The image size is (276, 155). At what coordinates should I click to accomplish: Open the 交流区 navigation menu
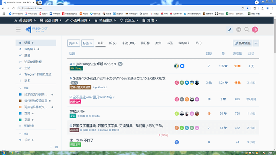129,20
